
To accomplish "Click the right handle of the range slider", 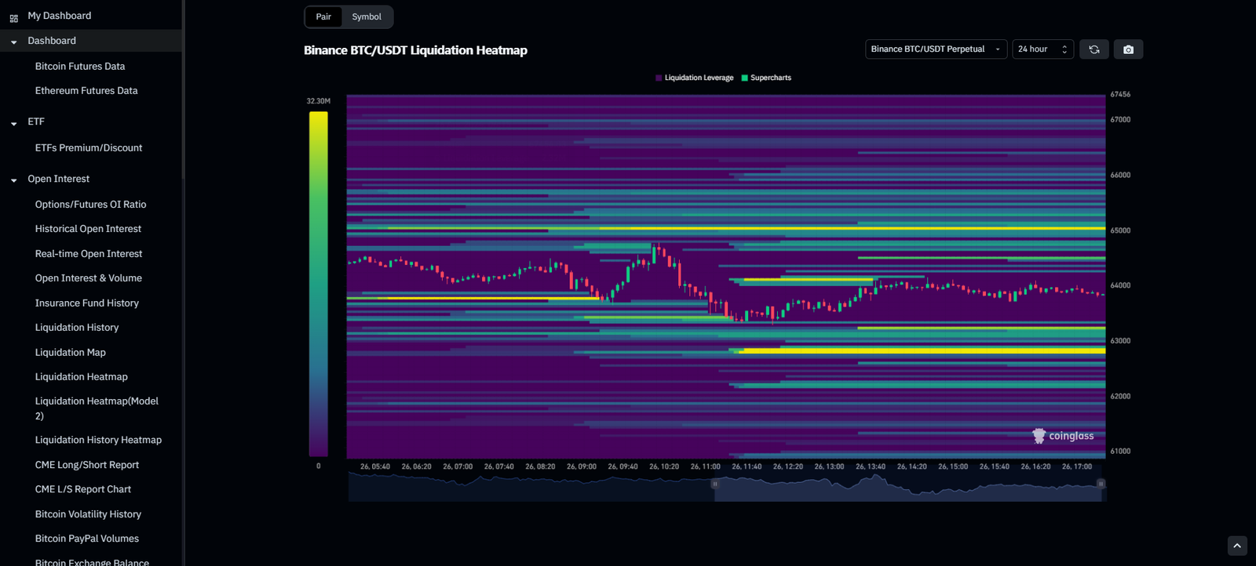I will coord(1101,484).
